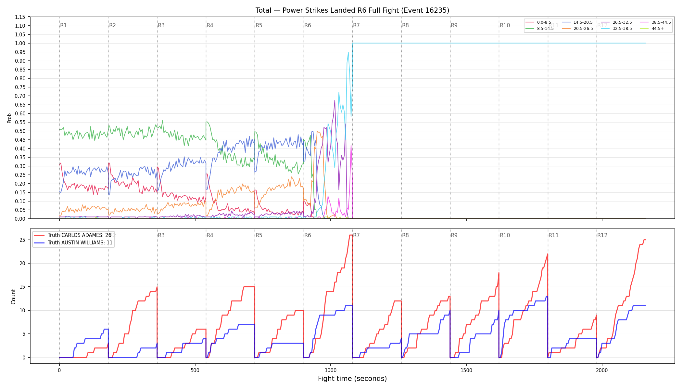Select the 38.5-44.5 legend entry

656,22
